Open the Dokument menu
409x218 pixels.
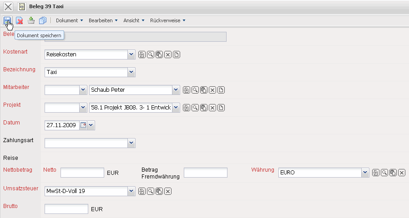coord(69,20)
